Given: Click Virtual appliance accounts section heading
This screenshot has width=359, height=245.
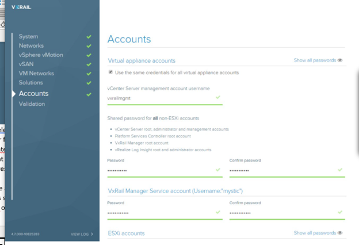Looking at the screenshot, I should 142,61.
